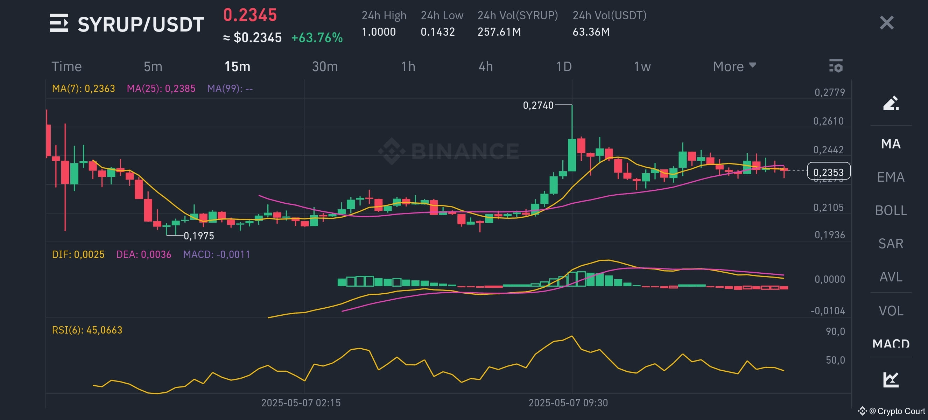Select the drawing pencil tool
Viewport: 928px width, 420px height.
coord(891,103)
